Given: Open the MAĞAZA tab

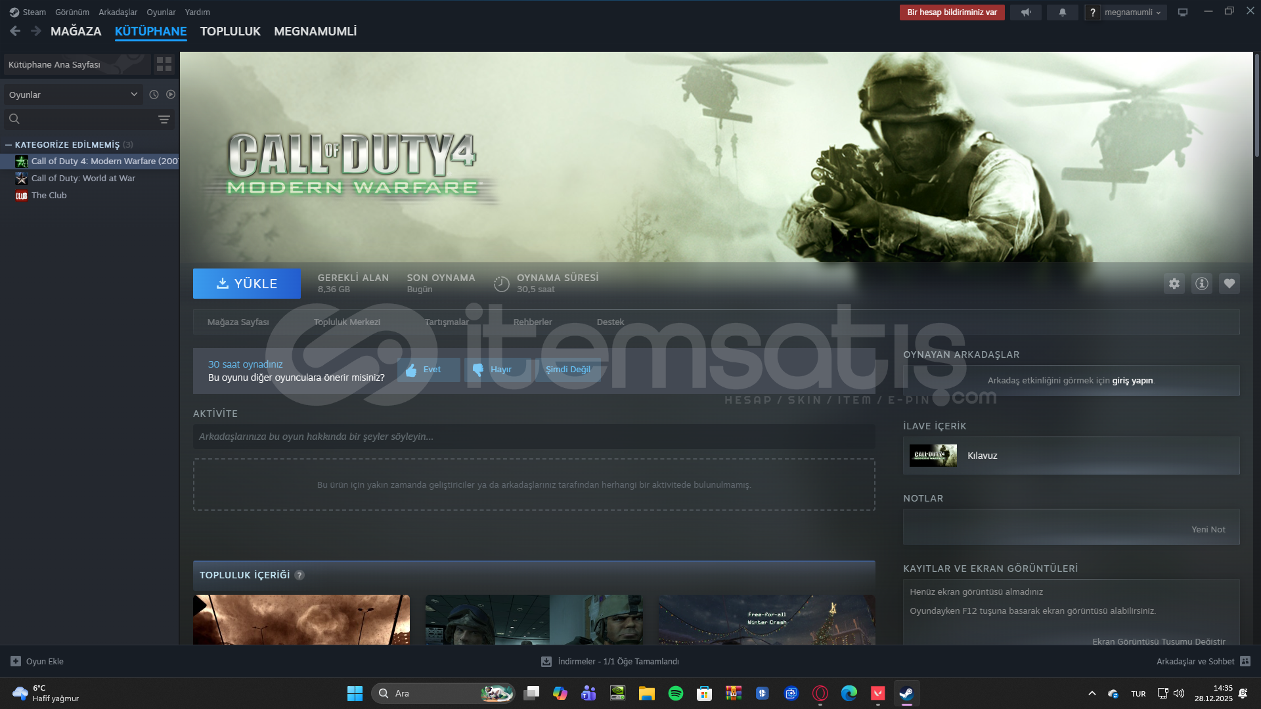Looking at the screenshot, I should click(x=76, y=32).
